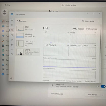Open Startup apps icon in Task Manager
Image resolution: width=106 pixels, height=106 pixels.
click(x=12, y=40)
